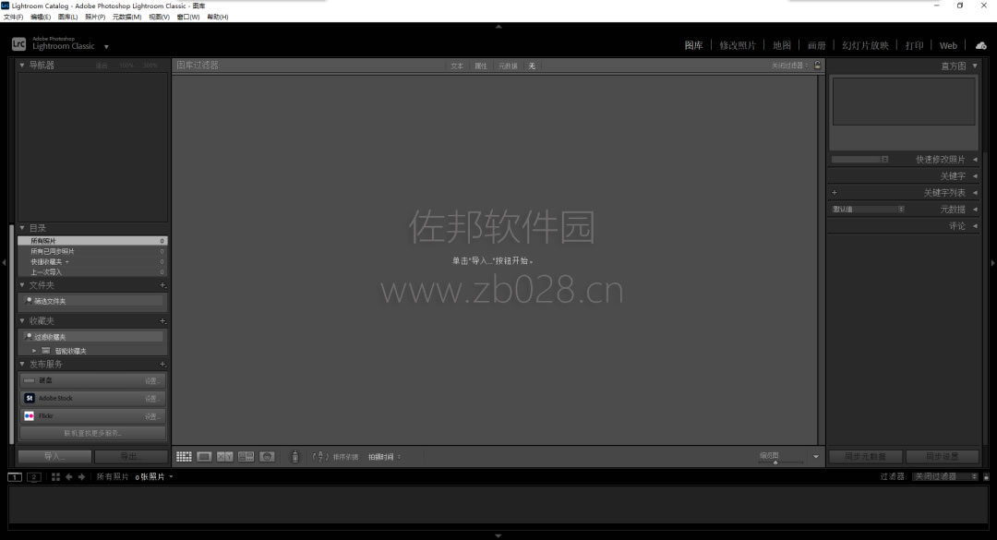Click the 导出... export button
This screenshot has width=997, height=540.
pyautogui.click(x=131, y=457)
